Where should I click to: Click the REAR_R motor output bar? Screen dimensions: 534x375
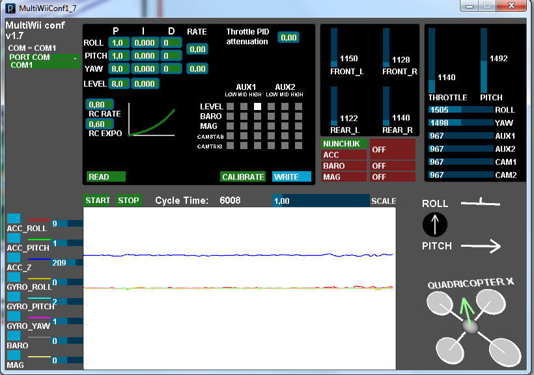(386, 106)
